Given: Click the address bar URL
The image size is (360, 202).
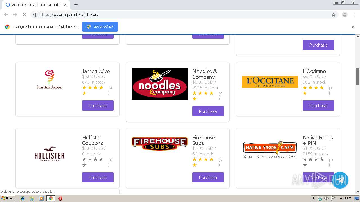Looking at the screenshot, I should pos(69,15).
